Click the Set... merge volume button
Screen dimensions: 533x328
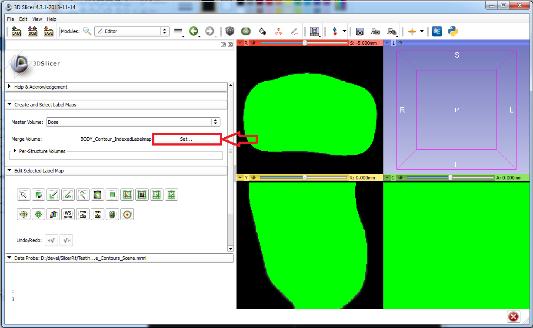click(186, 139)
